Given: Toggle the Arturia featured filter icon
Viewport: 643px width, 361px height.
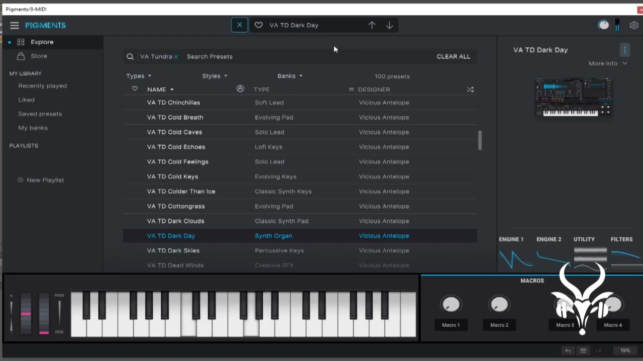Looking at the screenshot, I should pos(240,89).
